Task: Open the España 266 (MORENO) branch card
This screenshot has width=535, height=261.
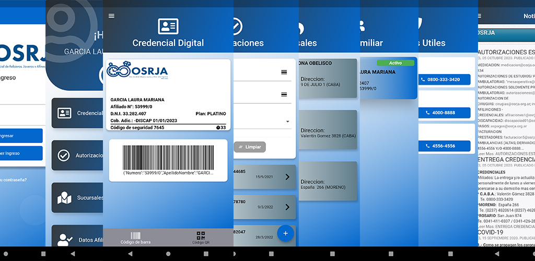Action: pos(328,181)
